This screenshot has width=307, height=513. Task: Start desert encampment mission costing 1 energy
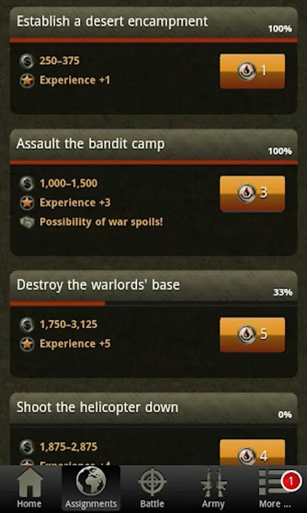coord(252,71)
